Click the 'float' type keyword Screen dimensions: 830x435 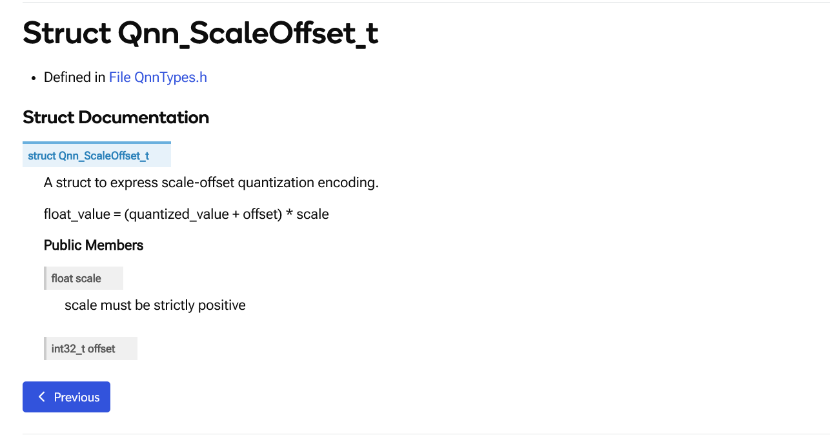(62, 279)
